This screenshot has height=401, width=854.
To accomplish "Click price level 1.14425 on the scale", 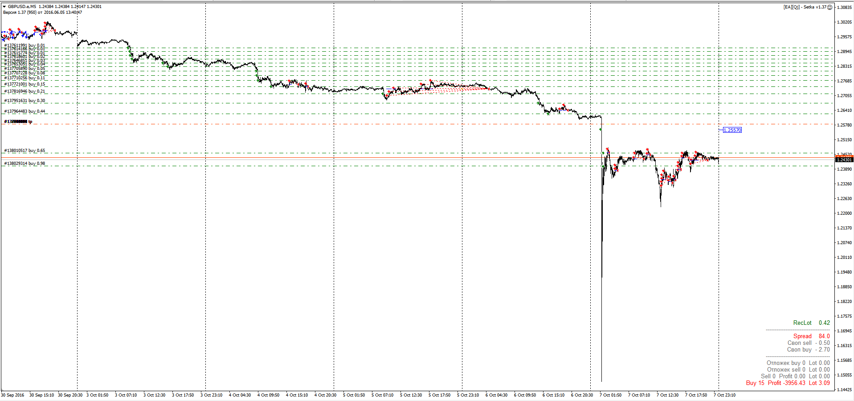I will pyautogui.click(x=845, y=390).
